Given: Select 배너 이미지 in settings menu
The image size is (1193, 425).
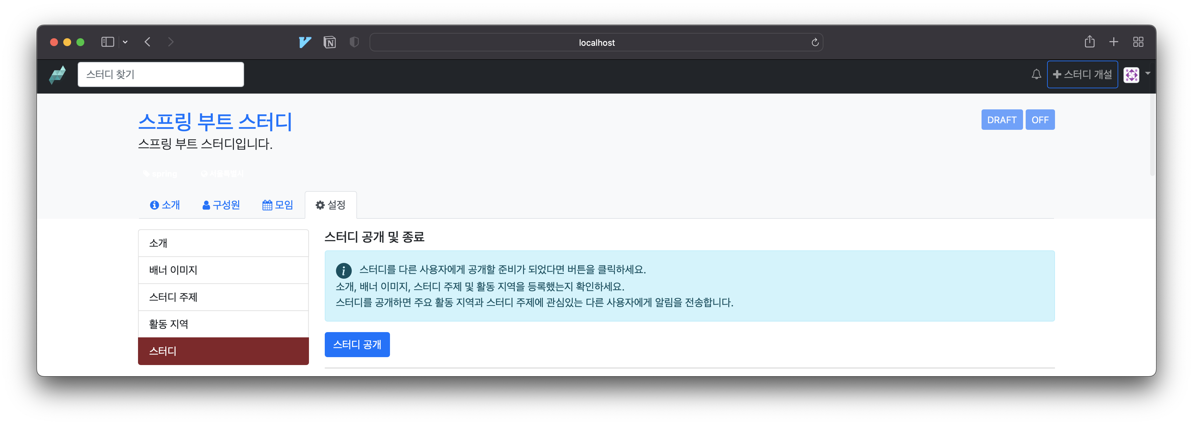Looking at the screenshot, I should tap(223, 270).
